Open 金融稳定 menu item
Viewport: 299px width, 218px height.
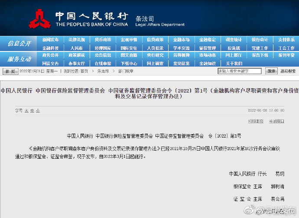click(208, 40)
